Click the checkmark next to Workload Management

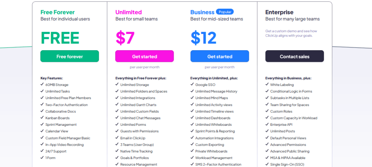click(192, 158)
